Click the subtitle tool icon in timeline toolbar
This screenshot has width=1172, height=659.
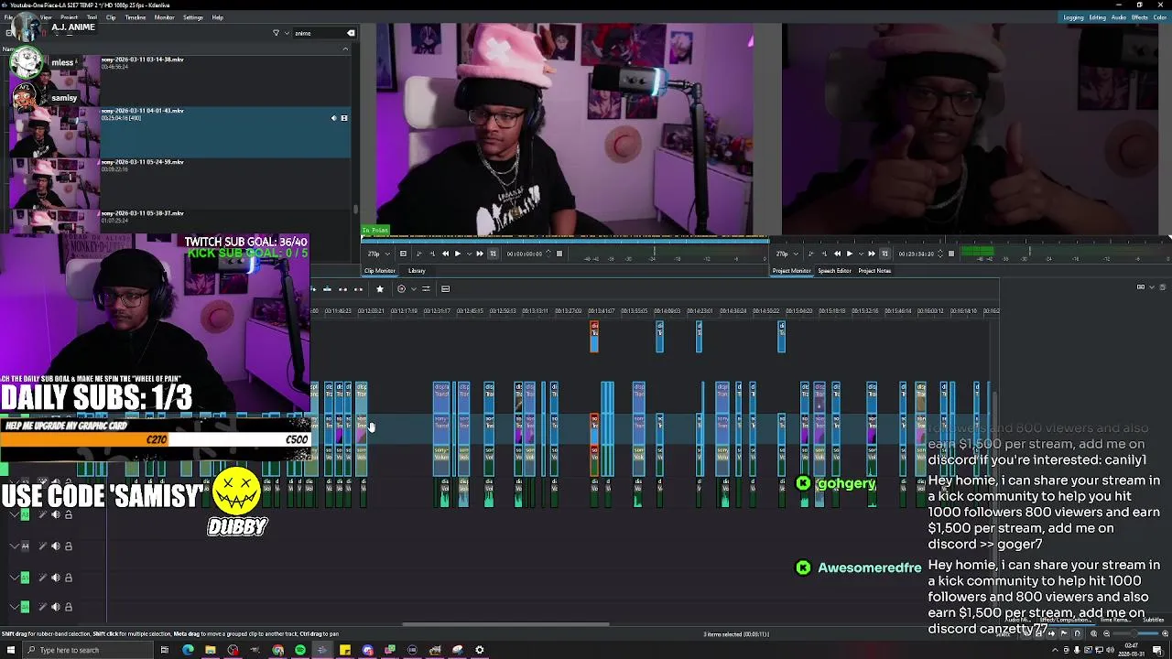[445, 289]
